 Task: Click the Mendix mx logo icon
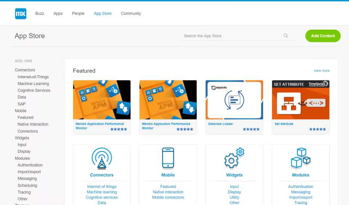(x=21, y=13)
